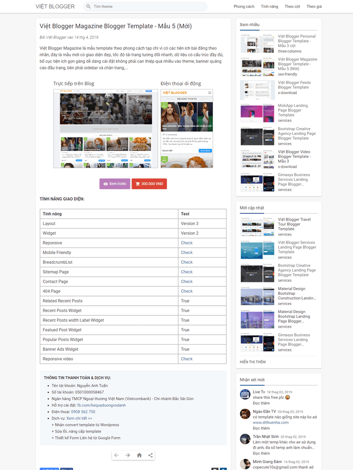This screenshot has width=353, height=470.
Task: Click Đọc thêm under Trần Nhật Sinh comment
Action: (x=261, y=453)
